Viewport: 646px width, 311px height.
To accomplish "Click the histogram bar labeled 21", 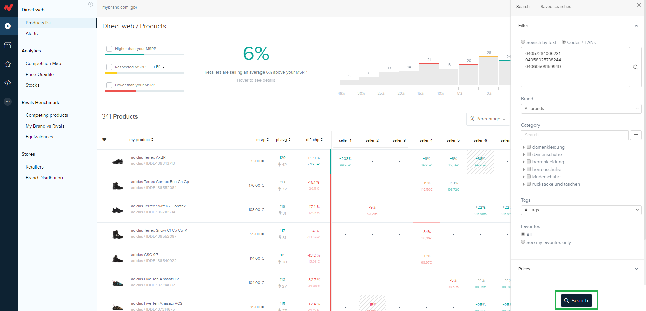I will 429,74.
